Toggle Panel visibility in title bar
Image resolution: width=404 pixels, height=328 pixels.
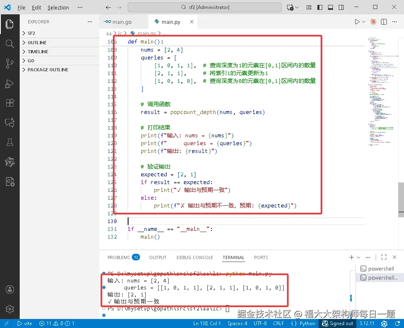(x=331, y=7)
